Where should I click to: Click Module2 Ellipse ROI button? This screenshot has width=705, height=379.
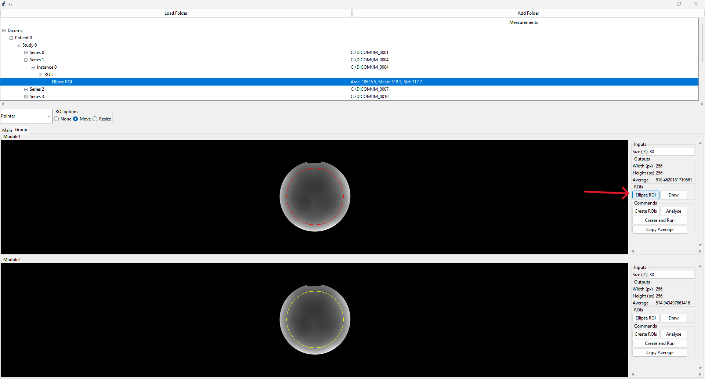click(646, 318)
